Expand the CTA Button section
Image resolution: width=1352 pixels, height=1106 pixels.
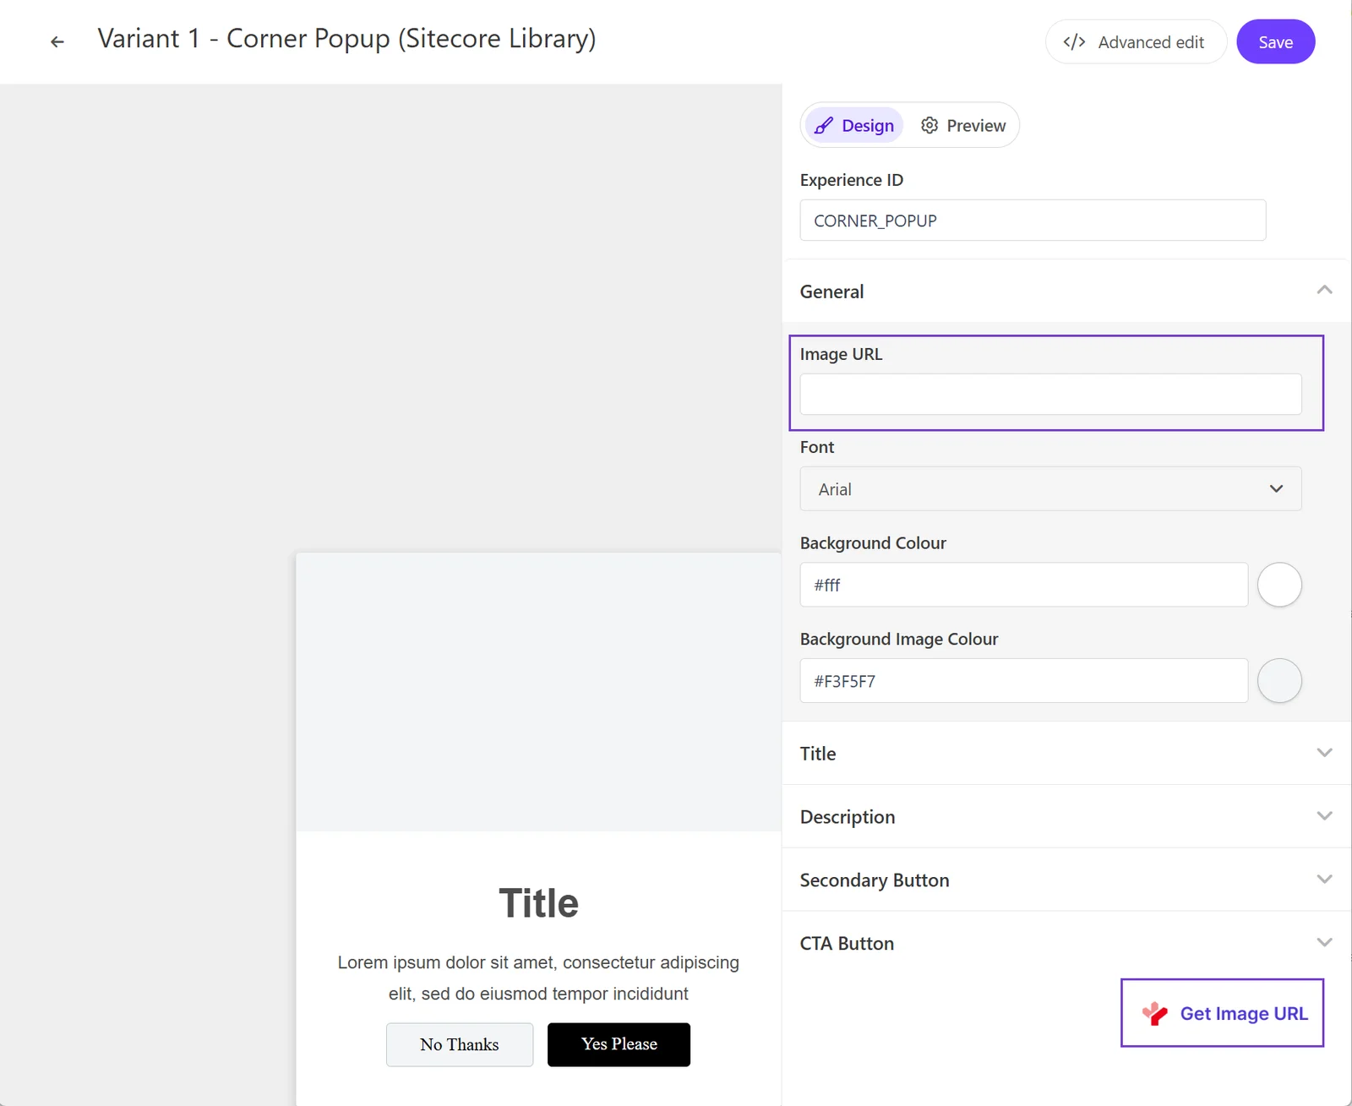1066,943
